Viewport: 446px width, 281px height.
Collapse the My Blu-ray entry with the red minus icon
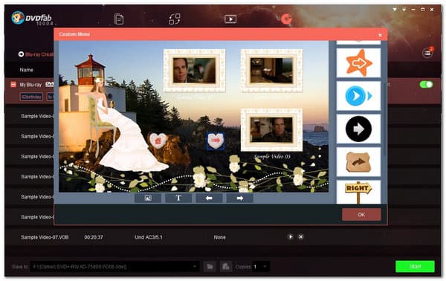tap(13, 85)
